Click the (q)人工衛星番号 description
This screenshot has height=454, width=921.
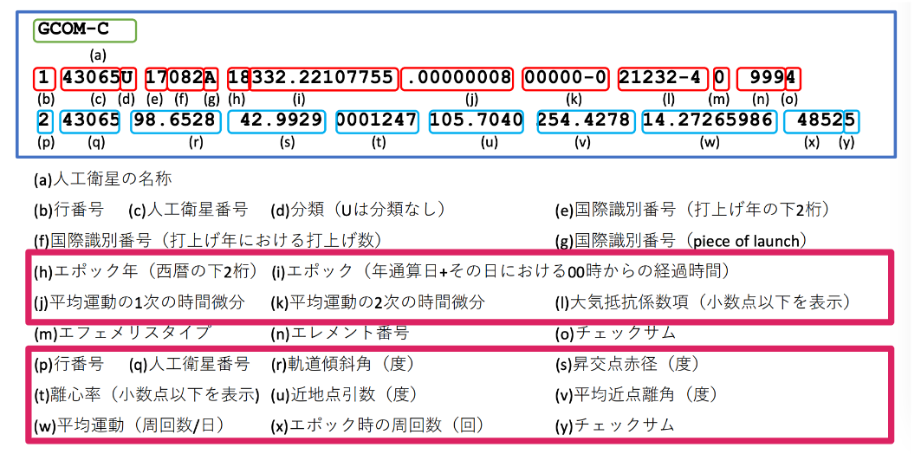coord(189,364)
